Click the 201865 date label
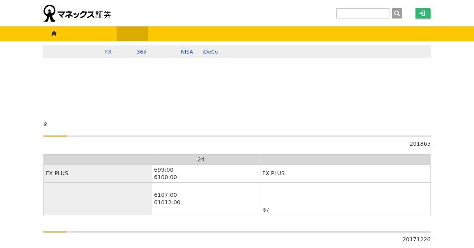This screenshot has width=474, height=248. (x=420, y=144)
